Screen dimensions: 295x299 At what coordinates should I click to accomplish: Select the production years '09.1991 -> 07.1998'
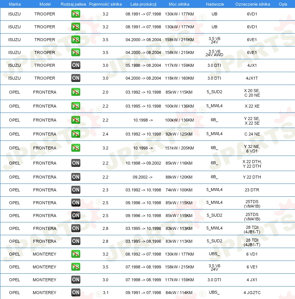point(143,293)
